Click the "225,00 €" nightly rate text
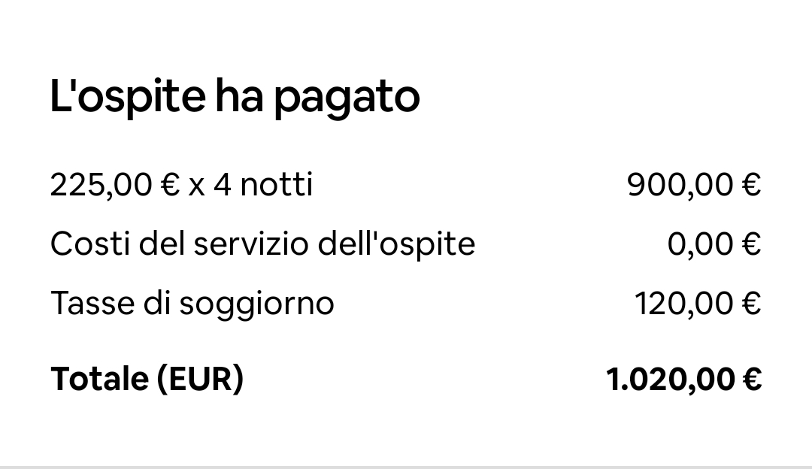The width and height of the screenshot is (812, 469). [114, 184]
